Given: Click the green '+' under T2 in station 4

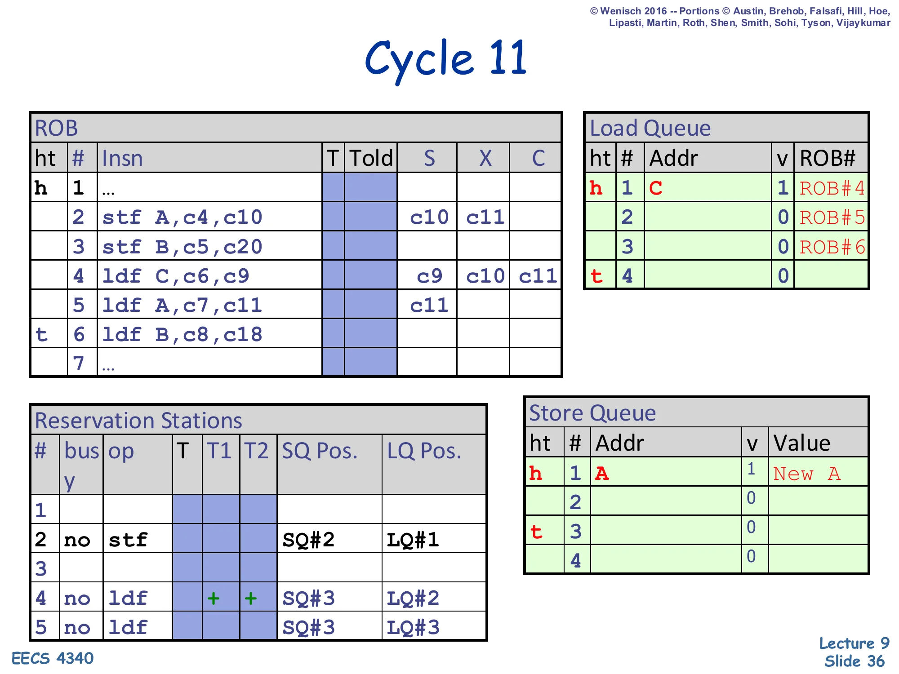Looking at the screenshot, I should 251,598.
